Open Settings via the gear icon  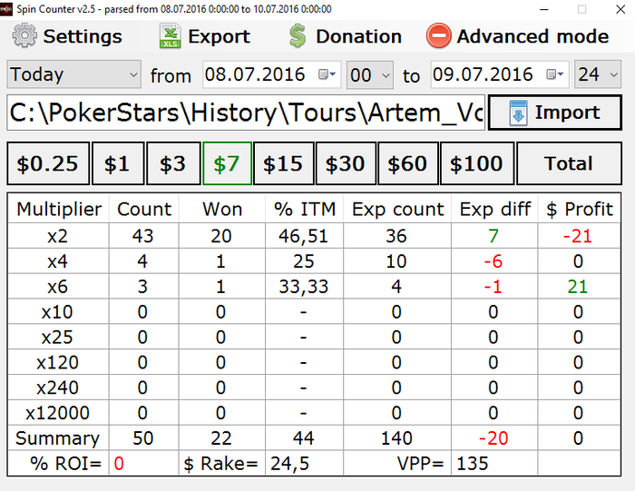[24, 35]
